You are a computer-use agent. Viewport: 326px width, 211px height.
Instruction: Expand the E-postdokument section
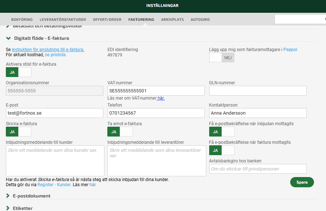coord(31,196)
